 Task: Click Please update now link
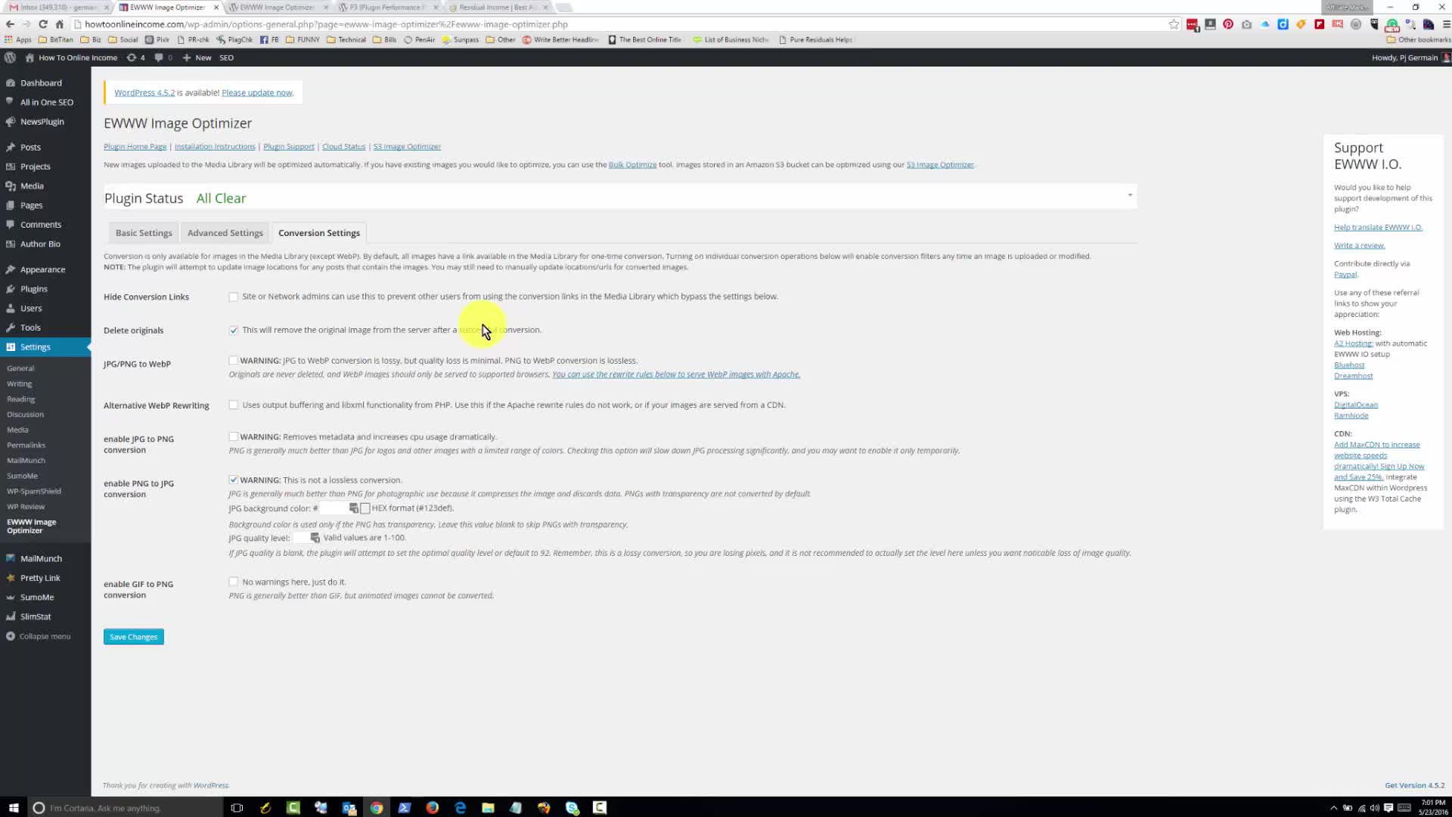pos(257,92)
